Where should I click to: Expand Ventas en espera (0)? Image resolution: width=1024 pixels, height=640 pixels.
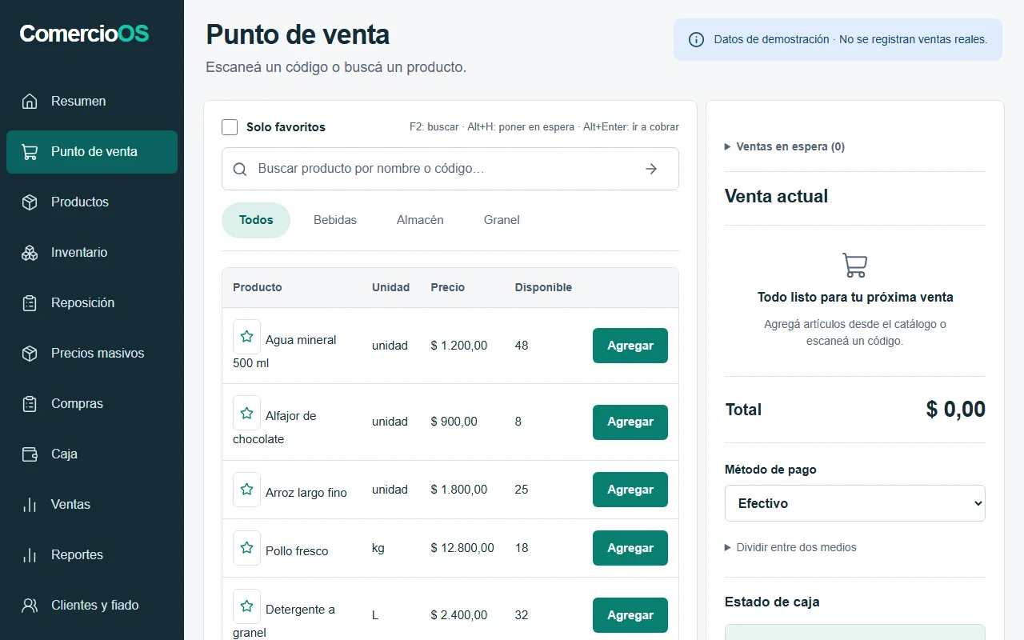tap(784, 146)
